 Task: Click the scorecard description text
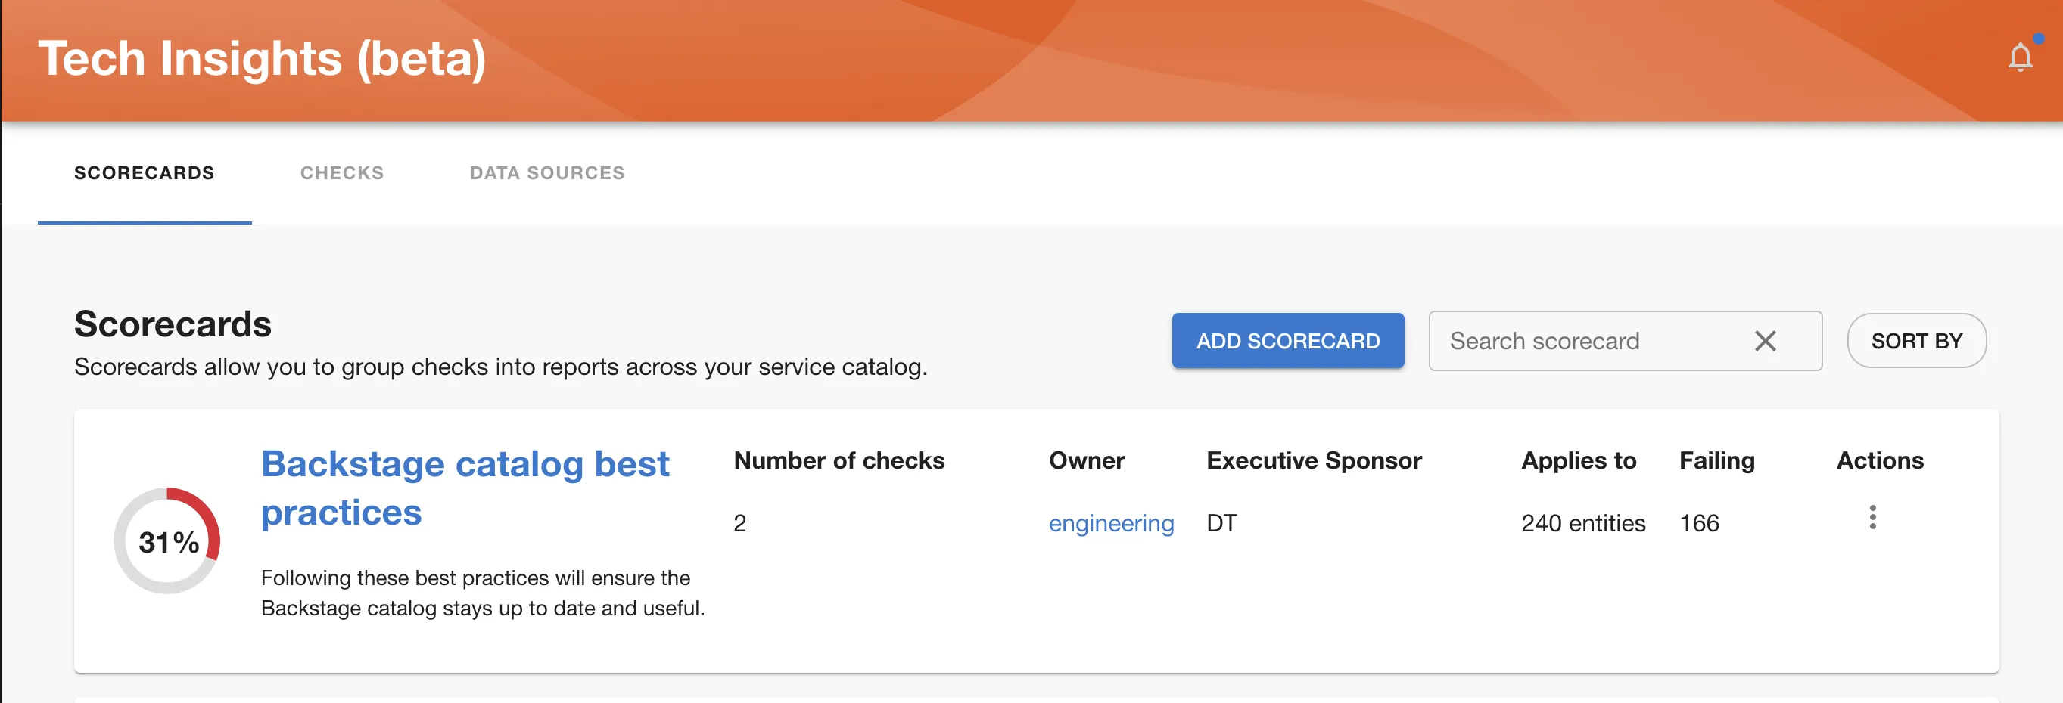[x=482, y=593]
